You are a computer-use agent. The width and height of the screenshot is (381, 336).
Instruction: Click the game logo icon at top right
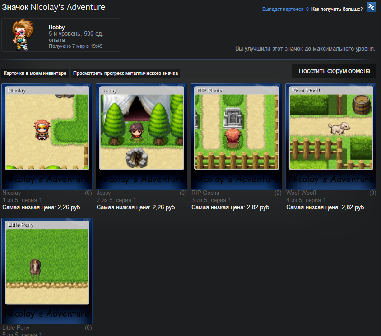click(x=371, y=7)
